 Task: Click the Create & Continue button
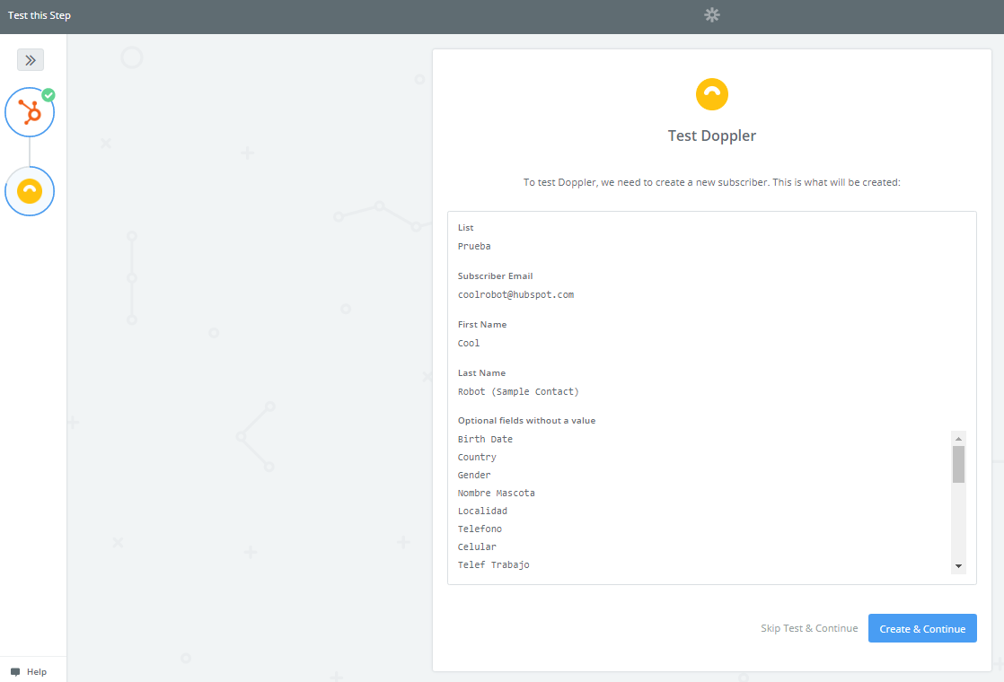(x=922, y=628)
